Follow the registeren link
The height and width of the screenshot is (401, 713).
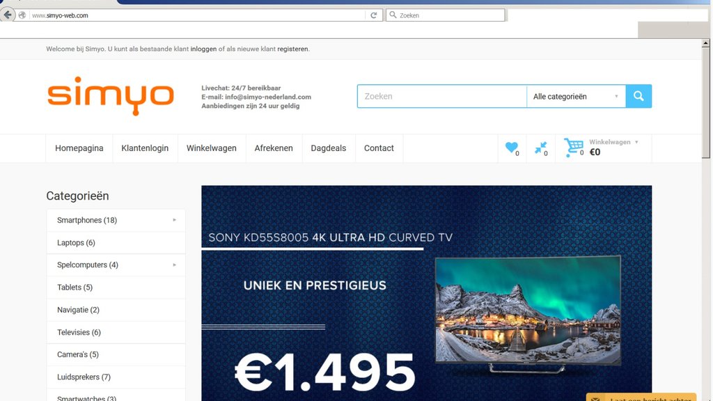292,49
